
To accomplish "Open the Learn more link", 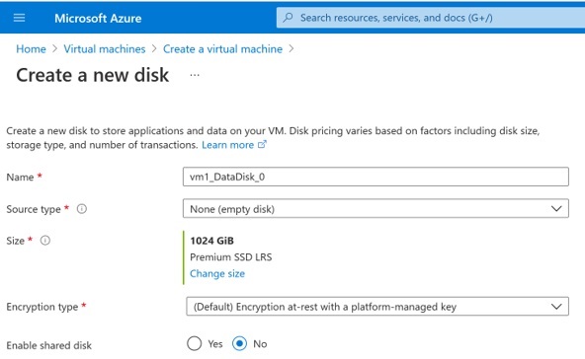I will coord(227,145).
